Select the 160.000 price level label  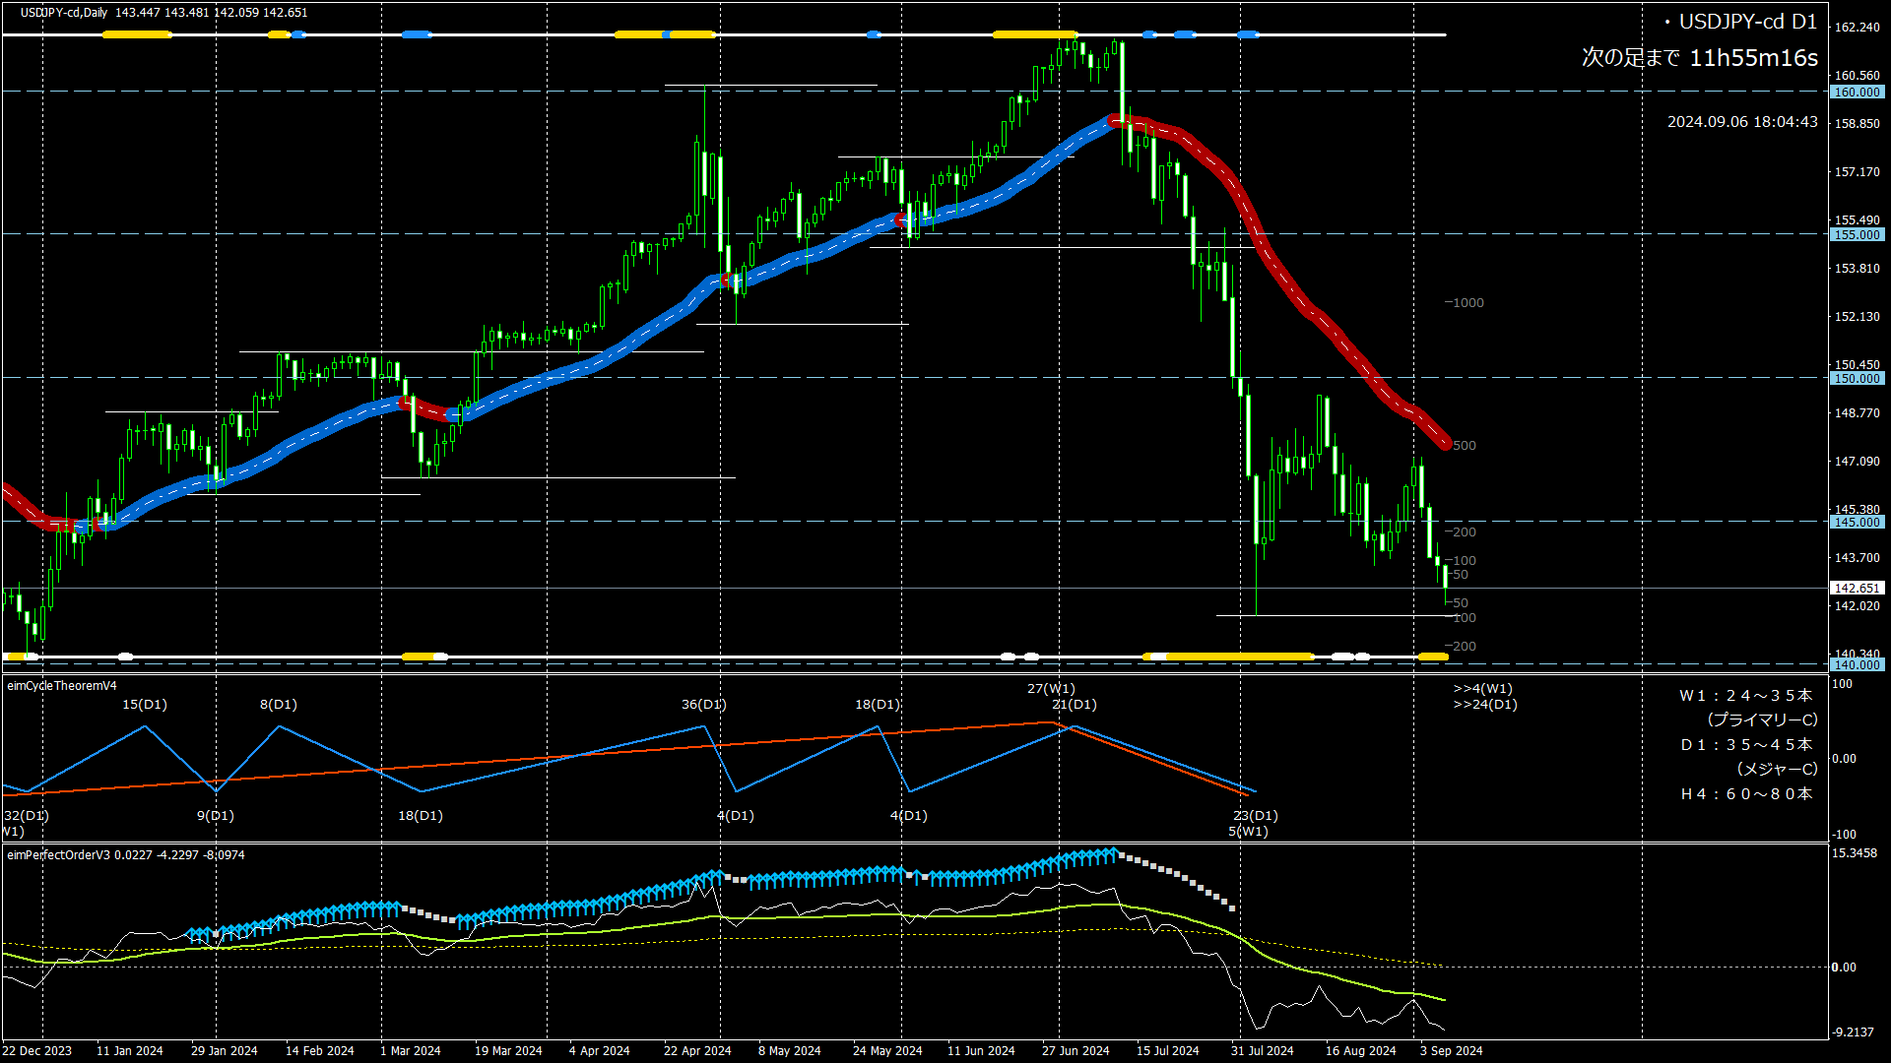coord(1857,92)
